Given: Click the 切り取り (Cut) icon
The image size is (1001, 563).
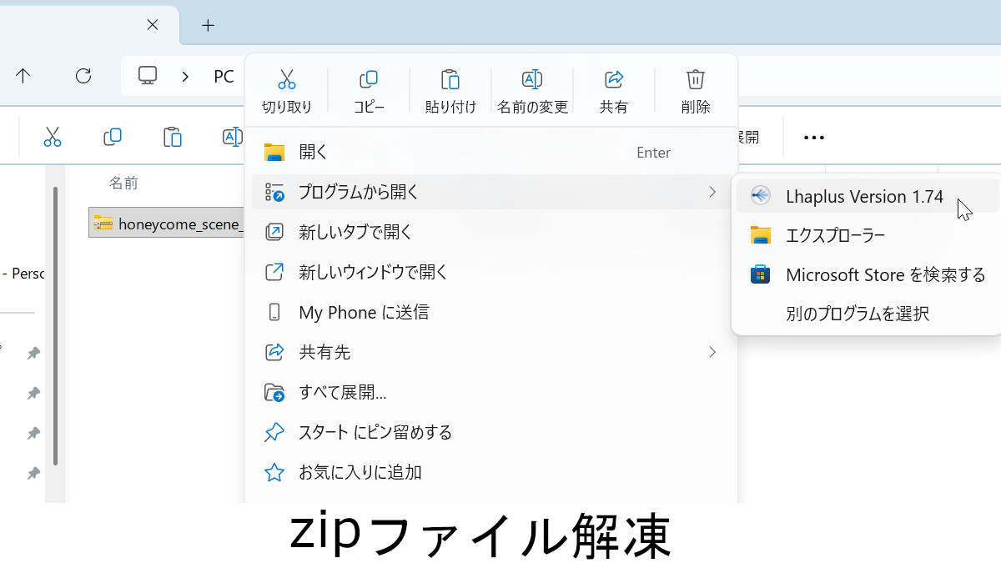Looking at the screenshot, I should click(x=286, y=79).
